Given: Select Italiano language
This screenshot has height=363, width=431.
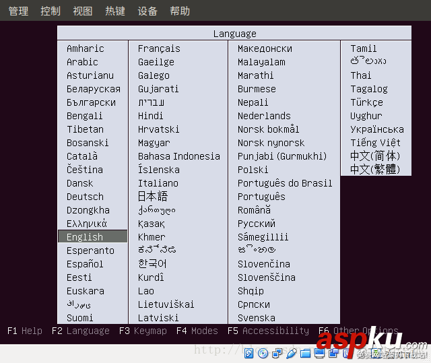Looking at the screenshot, I should pyautogui.click(x=158, y=183).
